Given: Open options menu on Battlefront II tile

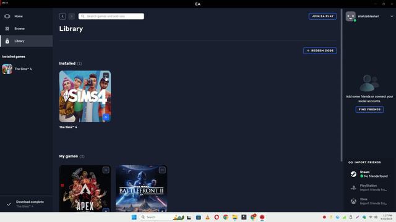Looking at the screenshot, I should coord(162,170).
